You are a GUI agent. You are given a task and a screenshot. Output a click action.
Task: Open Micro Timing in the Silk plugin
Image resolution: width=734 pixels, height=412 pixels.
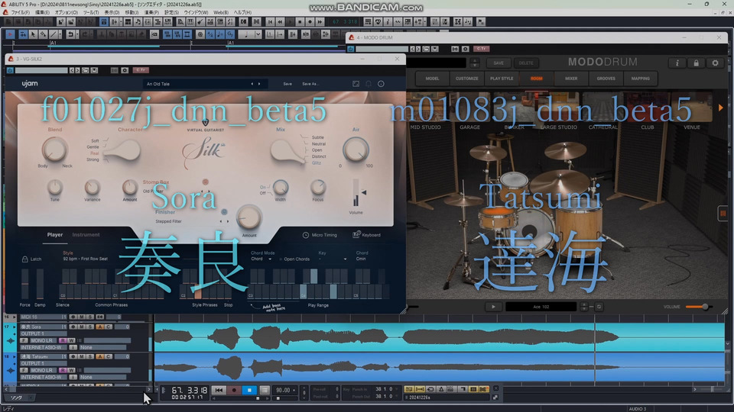tap(320, 235)
